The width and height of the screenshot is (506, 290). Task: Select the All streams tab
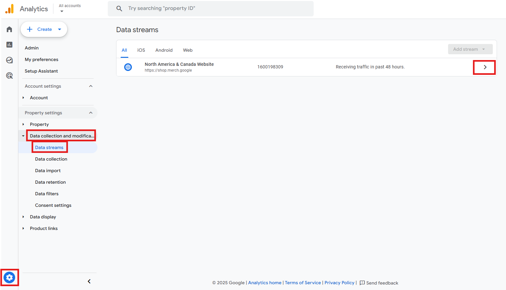[x=124, y=50]
